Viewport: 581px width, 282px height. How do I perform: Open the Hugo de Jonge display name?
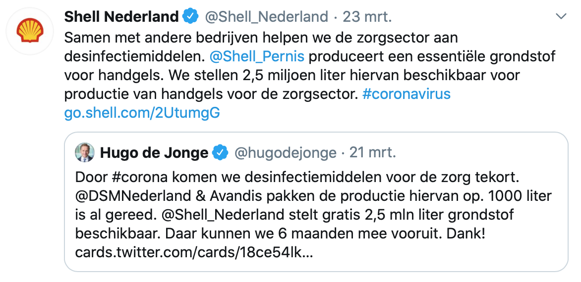[x=154, y=153]
